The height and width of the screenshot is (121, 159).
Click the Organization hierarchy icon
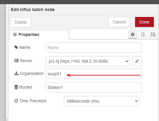click(16, 73)
